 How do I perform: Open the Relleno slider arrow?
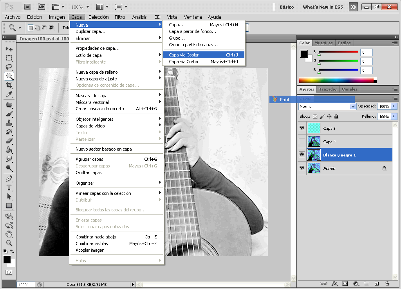click(x=394, y=116)
